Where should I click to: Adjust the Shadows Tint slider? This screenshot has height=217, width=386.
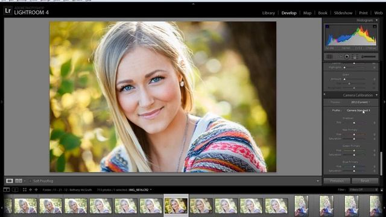(355, 122)
